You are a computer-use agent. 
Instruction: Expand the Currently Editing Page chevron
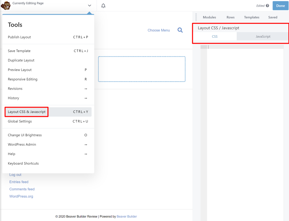[90, 5]
